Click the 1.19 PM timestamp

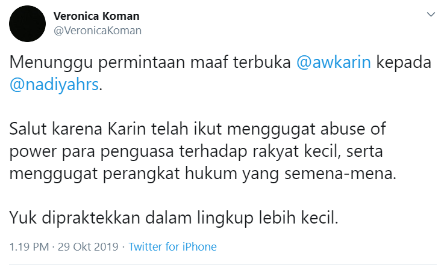coord(29,246)
